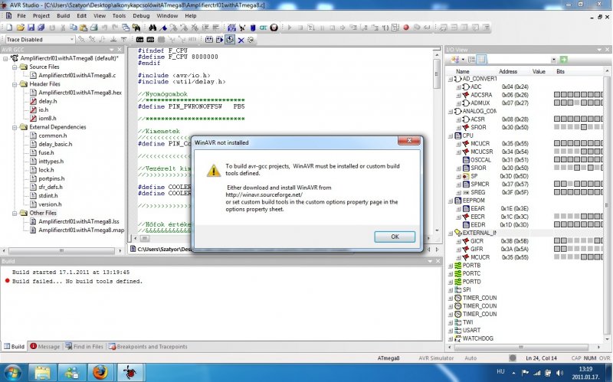The width and height of the screenshot is (613, 382).
Task: Open Windows Explorer from the taskbar
Action: click(x=42, y=372)
